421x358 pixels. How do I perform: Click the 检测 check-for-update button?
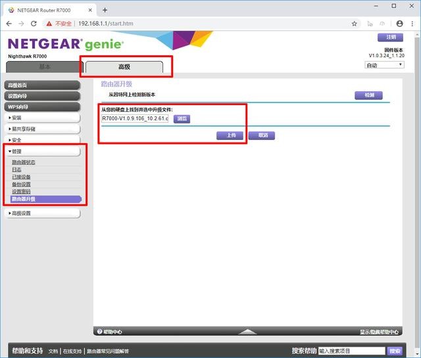point(368,95)
